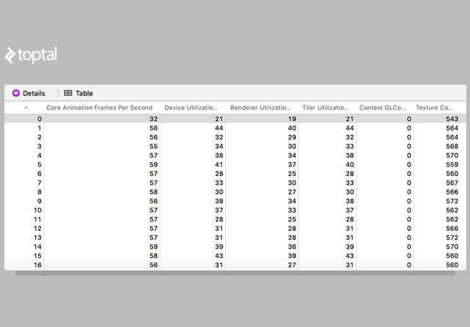Screen dimensions: 470x327
Task: Select row index 4
Action: [235, 155]
